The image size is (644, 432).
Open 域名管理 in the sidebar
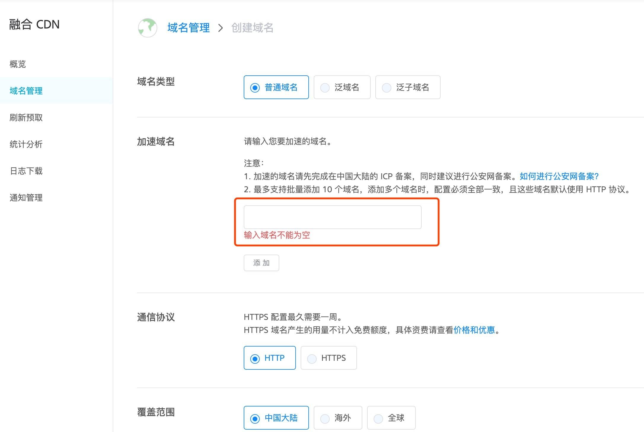[56, 90]
